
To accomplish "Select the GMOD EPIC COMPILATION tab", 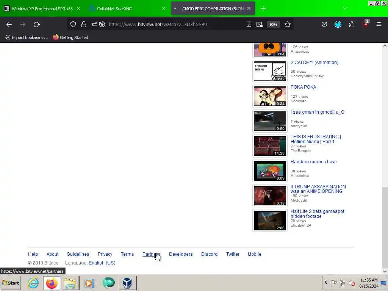I will (x=213, y=9).
